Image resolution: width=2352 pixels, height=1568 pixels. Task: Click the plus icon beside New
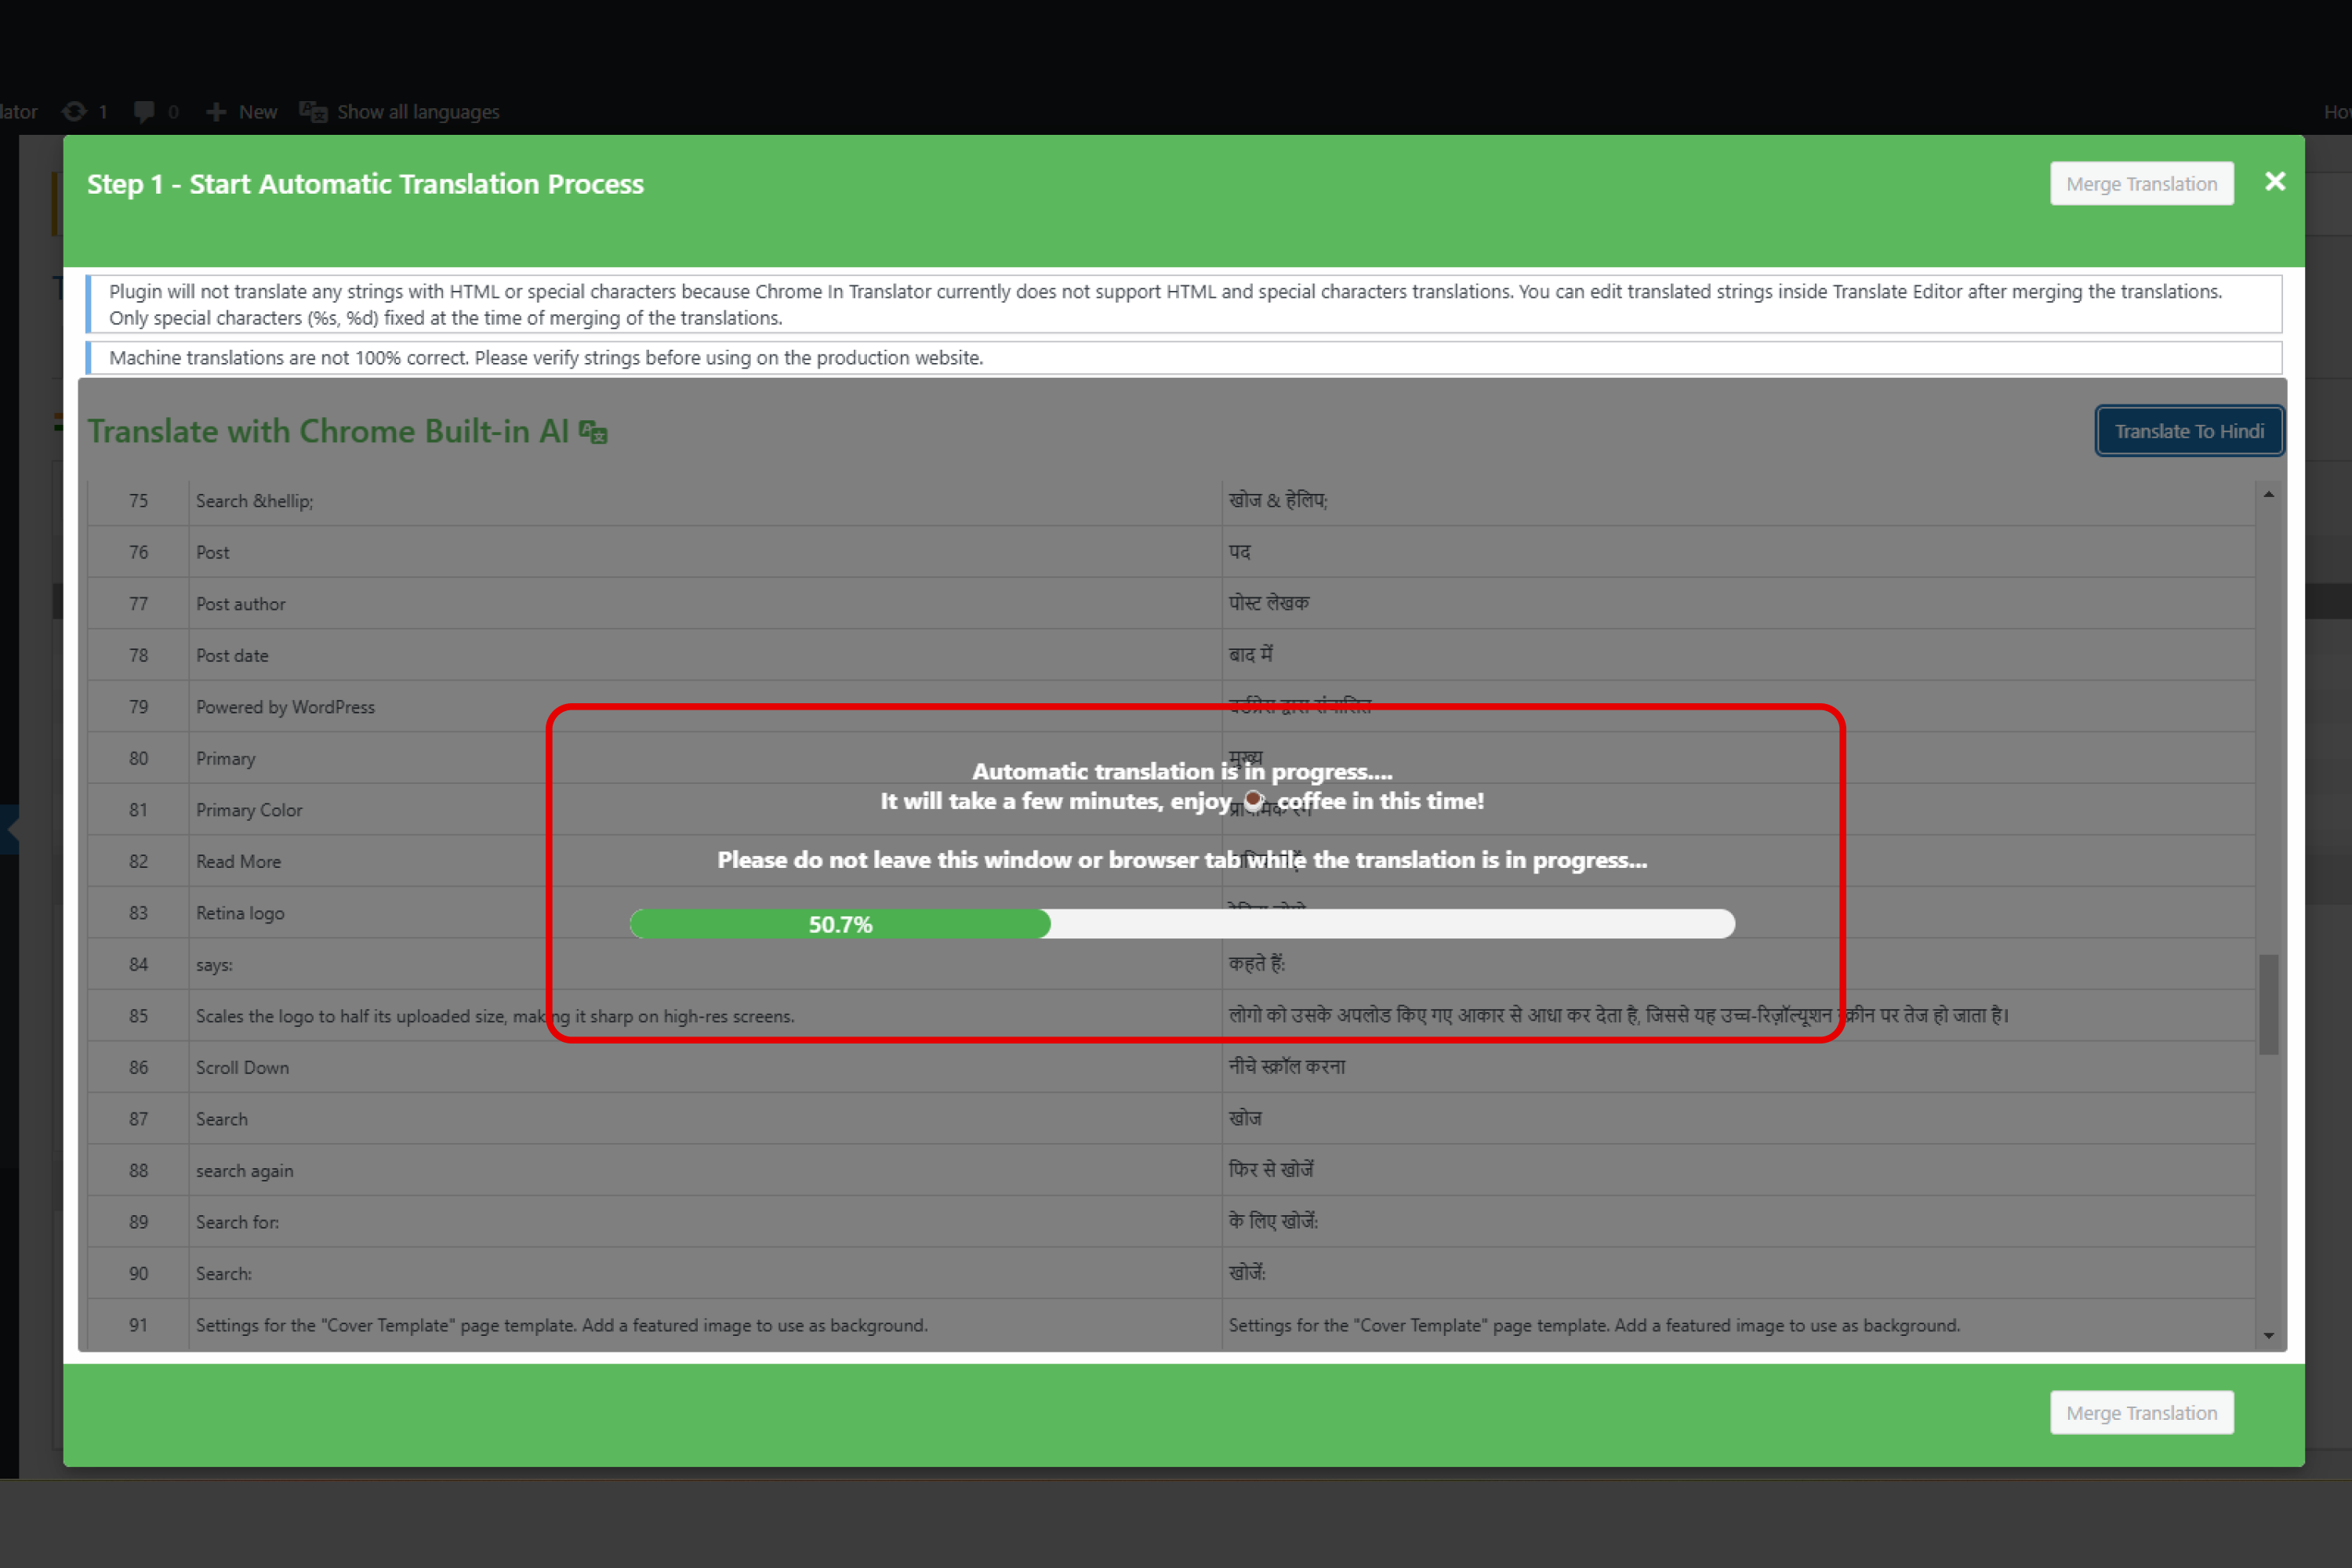215,112
